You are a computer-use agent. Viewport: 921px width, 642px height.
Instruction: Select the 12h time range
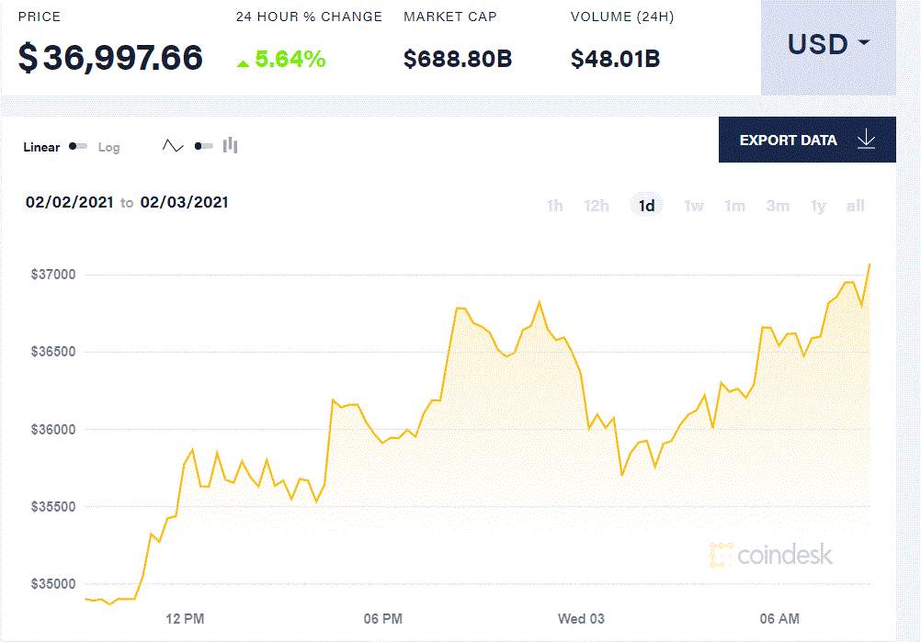[597, 206]
